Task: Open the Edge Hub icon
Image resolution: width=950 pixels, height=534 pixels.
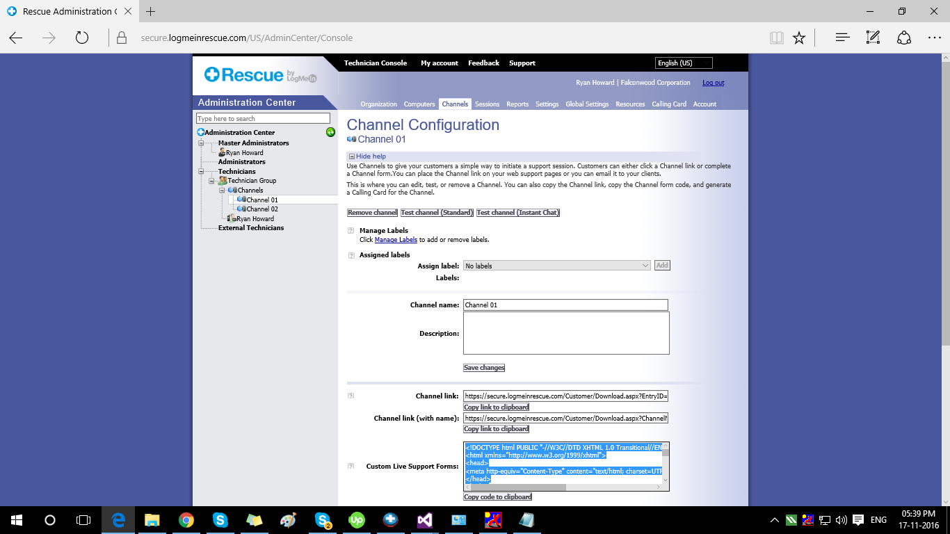Action: coord(843,38)
